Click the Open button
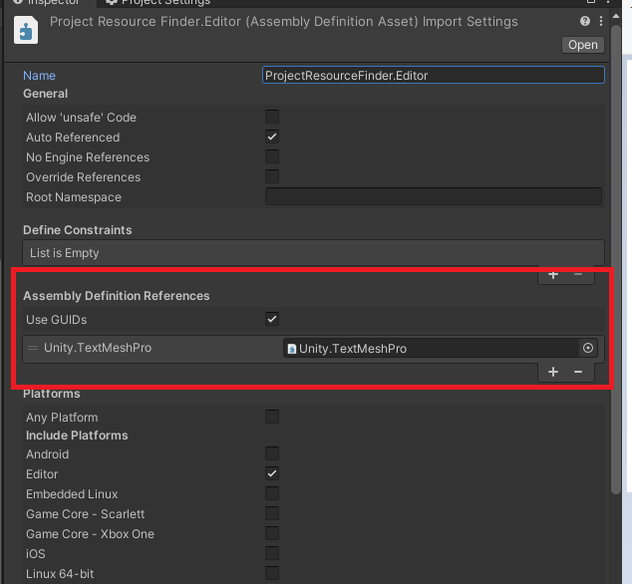 [583, 45]
